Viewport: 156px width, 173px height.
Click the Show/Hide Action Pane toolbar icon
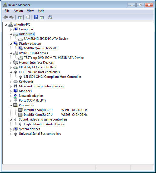tap(42, 17)
